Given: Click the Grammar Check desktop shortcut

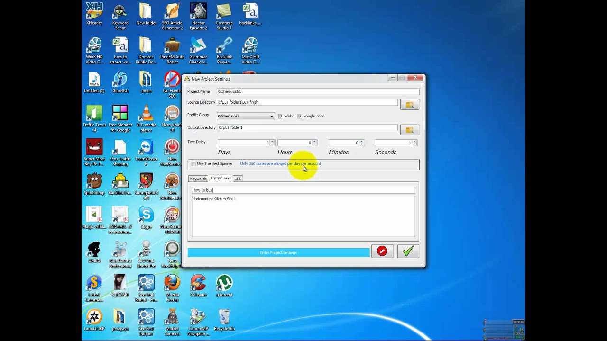Looking at the screenshot, I should click(198, 51).
